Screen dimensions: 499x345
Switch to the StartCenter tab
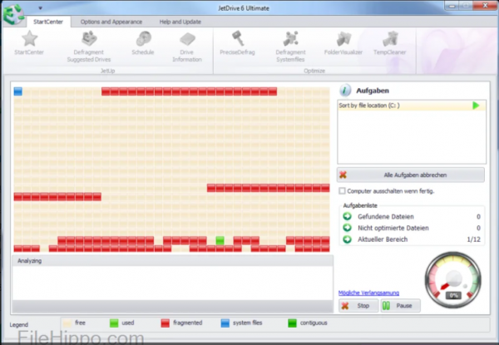point(48,22)
